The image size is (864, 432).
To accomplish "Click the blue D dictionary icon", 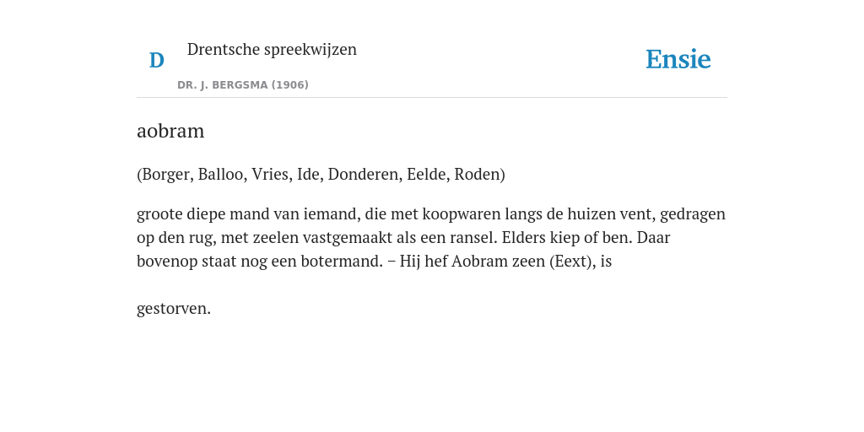I will click(x=156, y=60).
